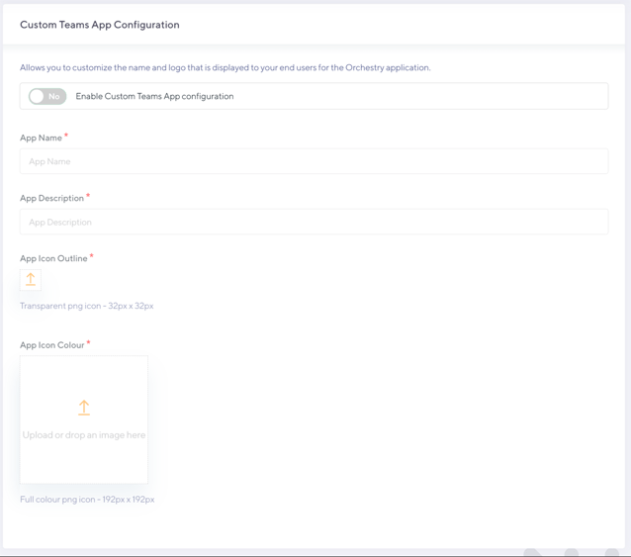Screen dimensions: 631x557
Task: Click the App Icon Outline upload arrow
Action: point(31,280)
